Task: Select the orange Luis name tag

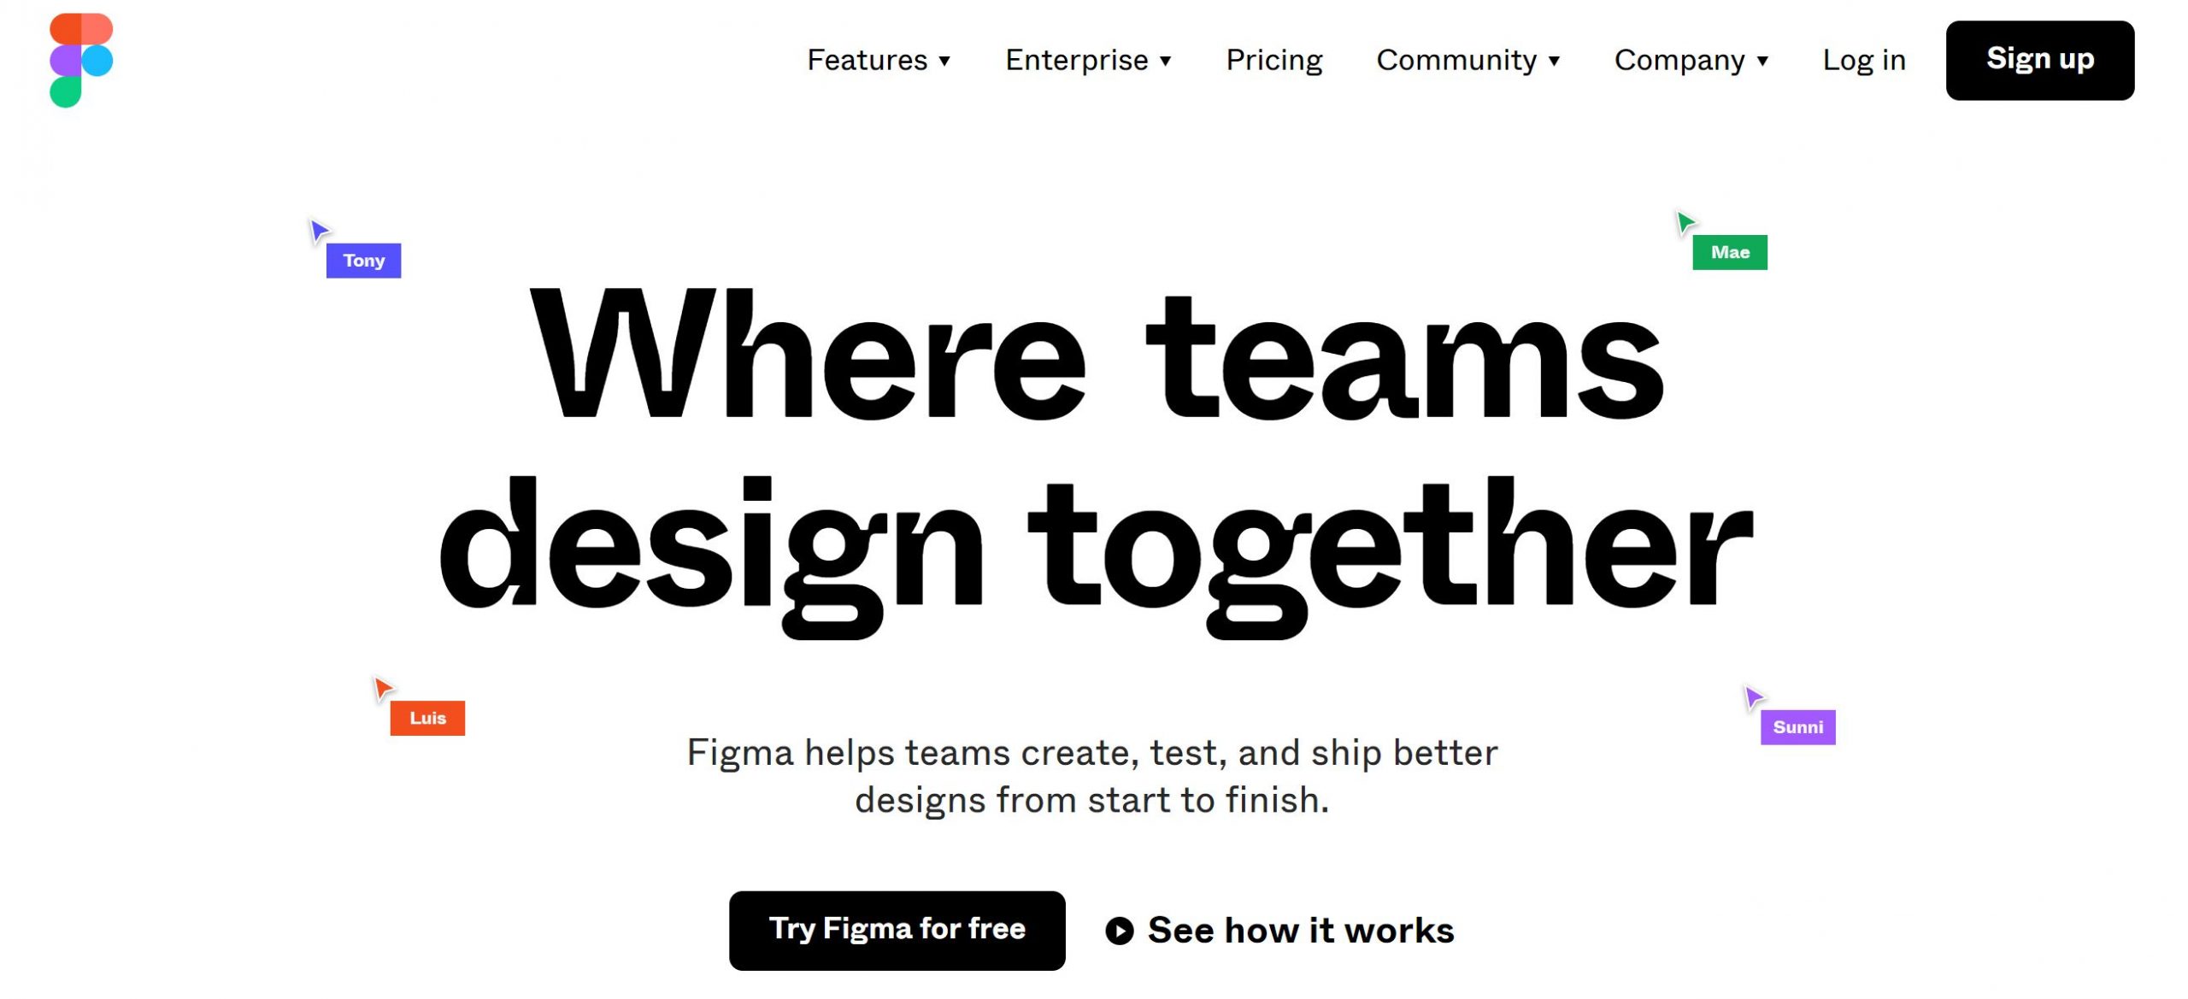Action: coord(427,718)
